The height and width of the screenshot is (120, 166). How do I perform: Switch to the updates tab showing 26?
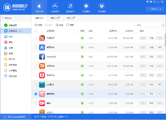click(55, 18)
